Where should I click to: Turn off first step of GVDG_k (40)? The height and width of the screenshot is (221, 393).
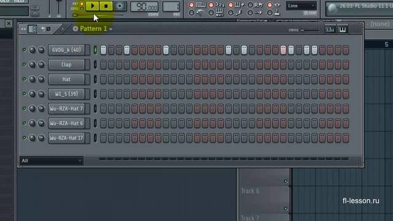(x=103, y=50)
